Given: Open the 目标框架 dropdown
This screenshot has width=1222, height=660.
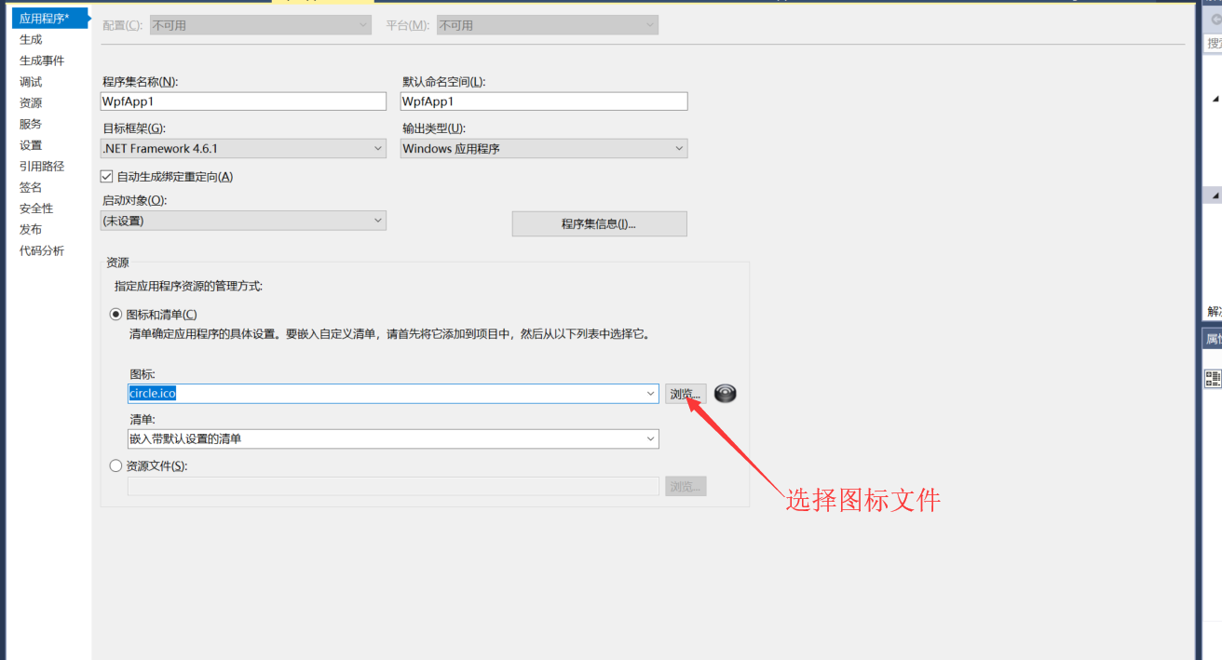Looking at the screenshot, I should (x=378, y=148).
